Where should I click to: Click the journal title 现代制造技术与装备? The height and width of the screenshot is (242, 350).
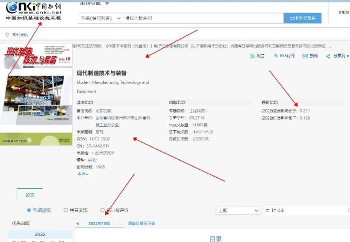tap(101, 73)
